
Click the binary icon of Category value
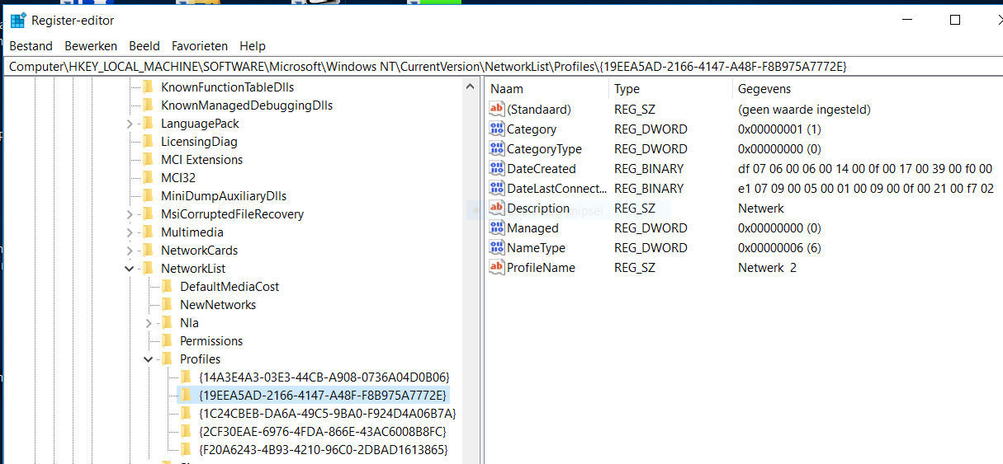click(497, 129)
